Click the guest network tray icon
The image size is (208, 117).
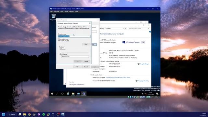143,94
